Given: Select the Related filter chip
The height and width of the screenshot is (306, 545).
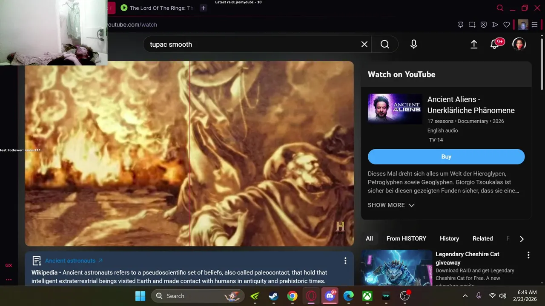Looking at the screenshot, I should point(482,238).
